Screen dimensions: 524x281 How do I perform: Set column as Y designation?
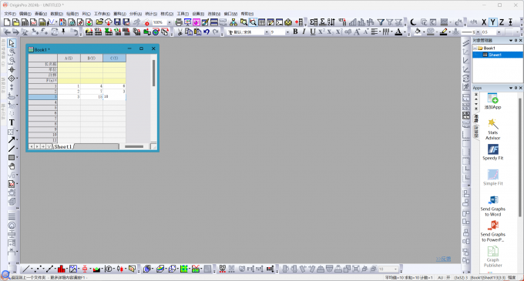492,22
